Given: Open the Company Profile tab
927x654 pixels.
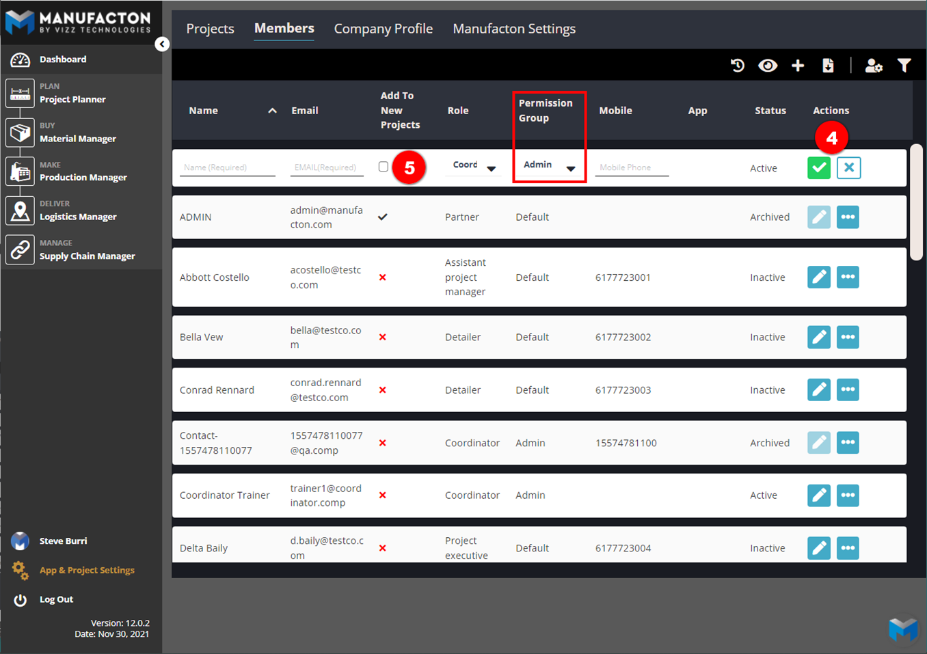Looking at the screenshot, I should coord(383,29).
